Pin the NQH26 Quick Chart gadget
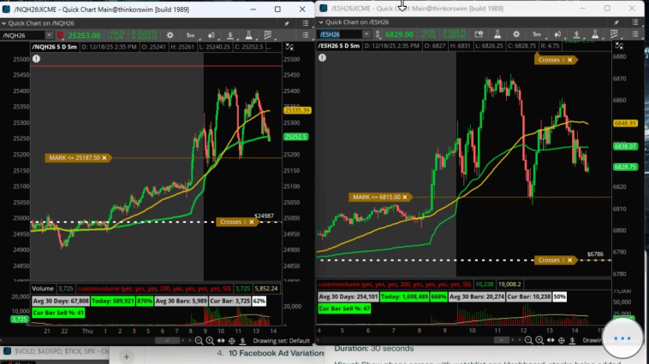 [x=287, y=24]
